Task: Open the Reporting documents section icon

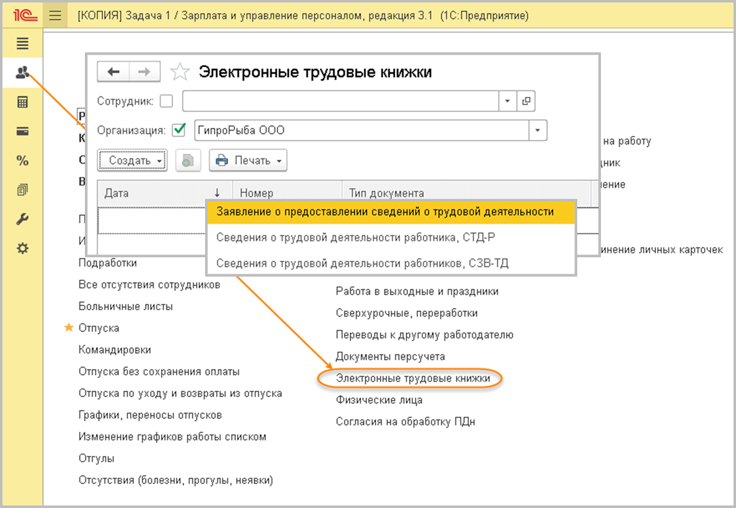Action: pos(23,190)
